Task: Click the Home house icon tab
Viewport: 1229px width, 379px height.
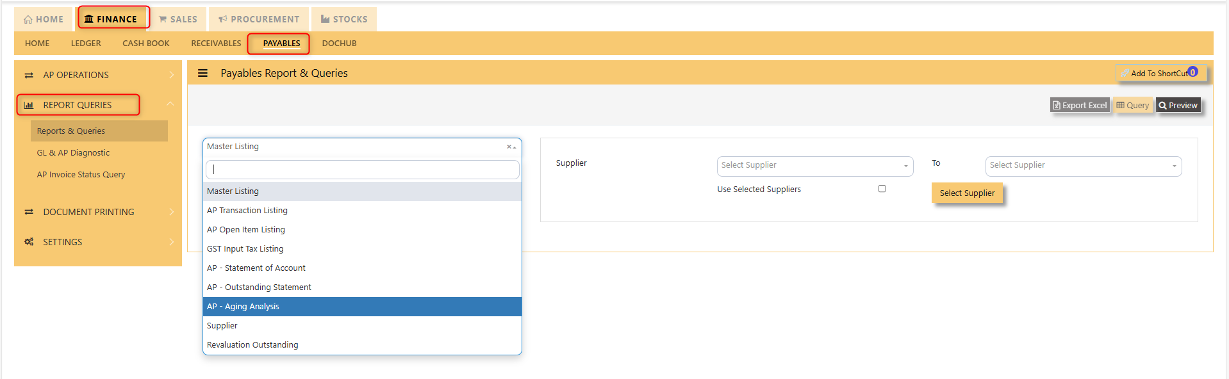Action: click(28, 20)
